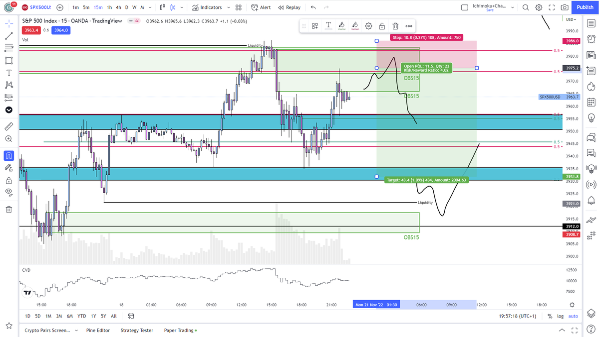Create an Alert
This screenshot has width=599, height=337.
(261, 7)
